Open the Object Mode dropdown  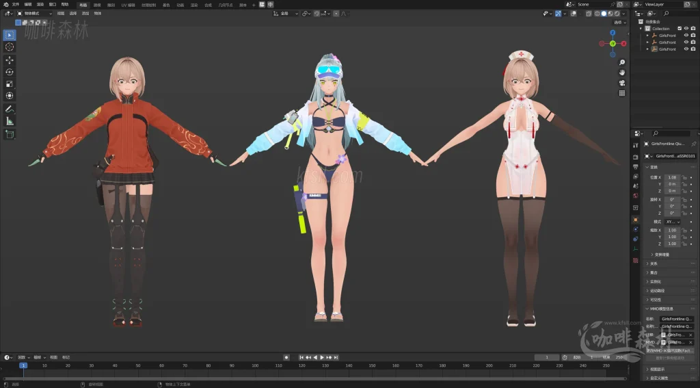coord(34,14)
